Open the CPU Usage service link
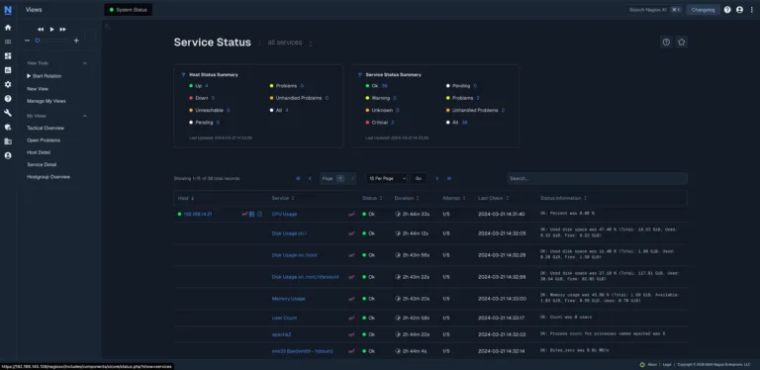The image size is (760, 370). pyautogui.click(x=285, y=214)
